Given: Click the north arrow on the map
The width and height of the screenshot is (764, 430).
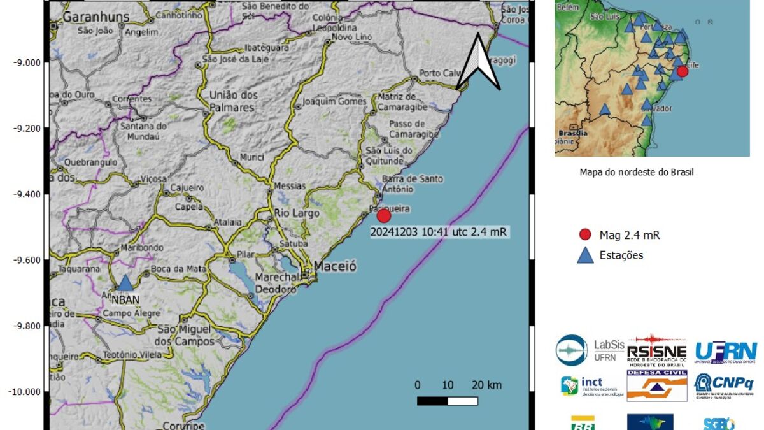Looking at the screenshot, I should pos(478,62).
